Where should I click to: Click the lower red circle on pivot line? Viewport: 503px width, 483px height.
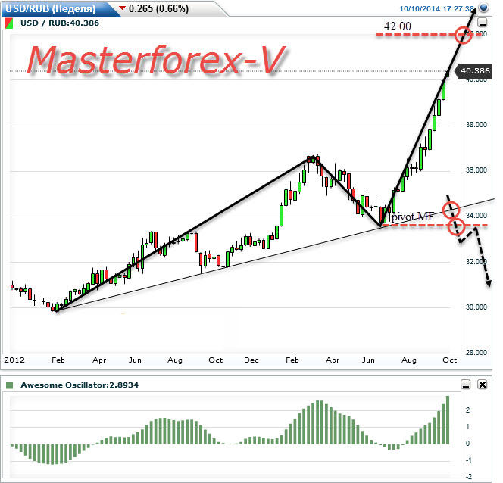click(x=456, y=226)
